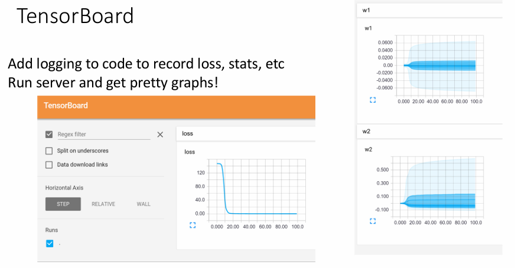
Task: Toggle the regex filter checkbox
Action: [x=49, y=135]
